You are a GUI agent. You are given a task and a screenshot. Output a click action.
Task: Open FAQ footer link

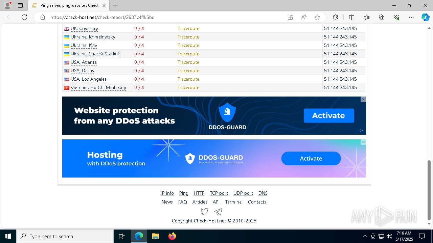tap(183, 202)
